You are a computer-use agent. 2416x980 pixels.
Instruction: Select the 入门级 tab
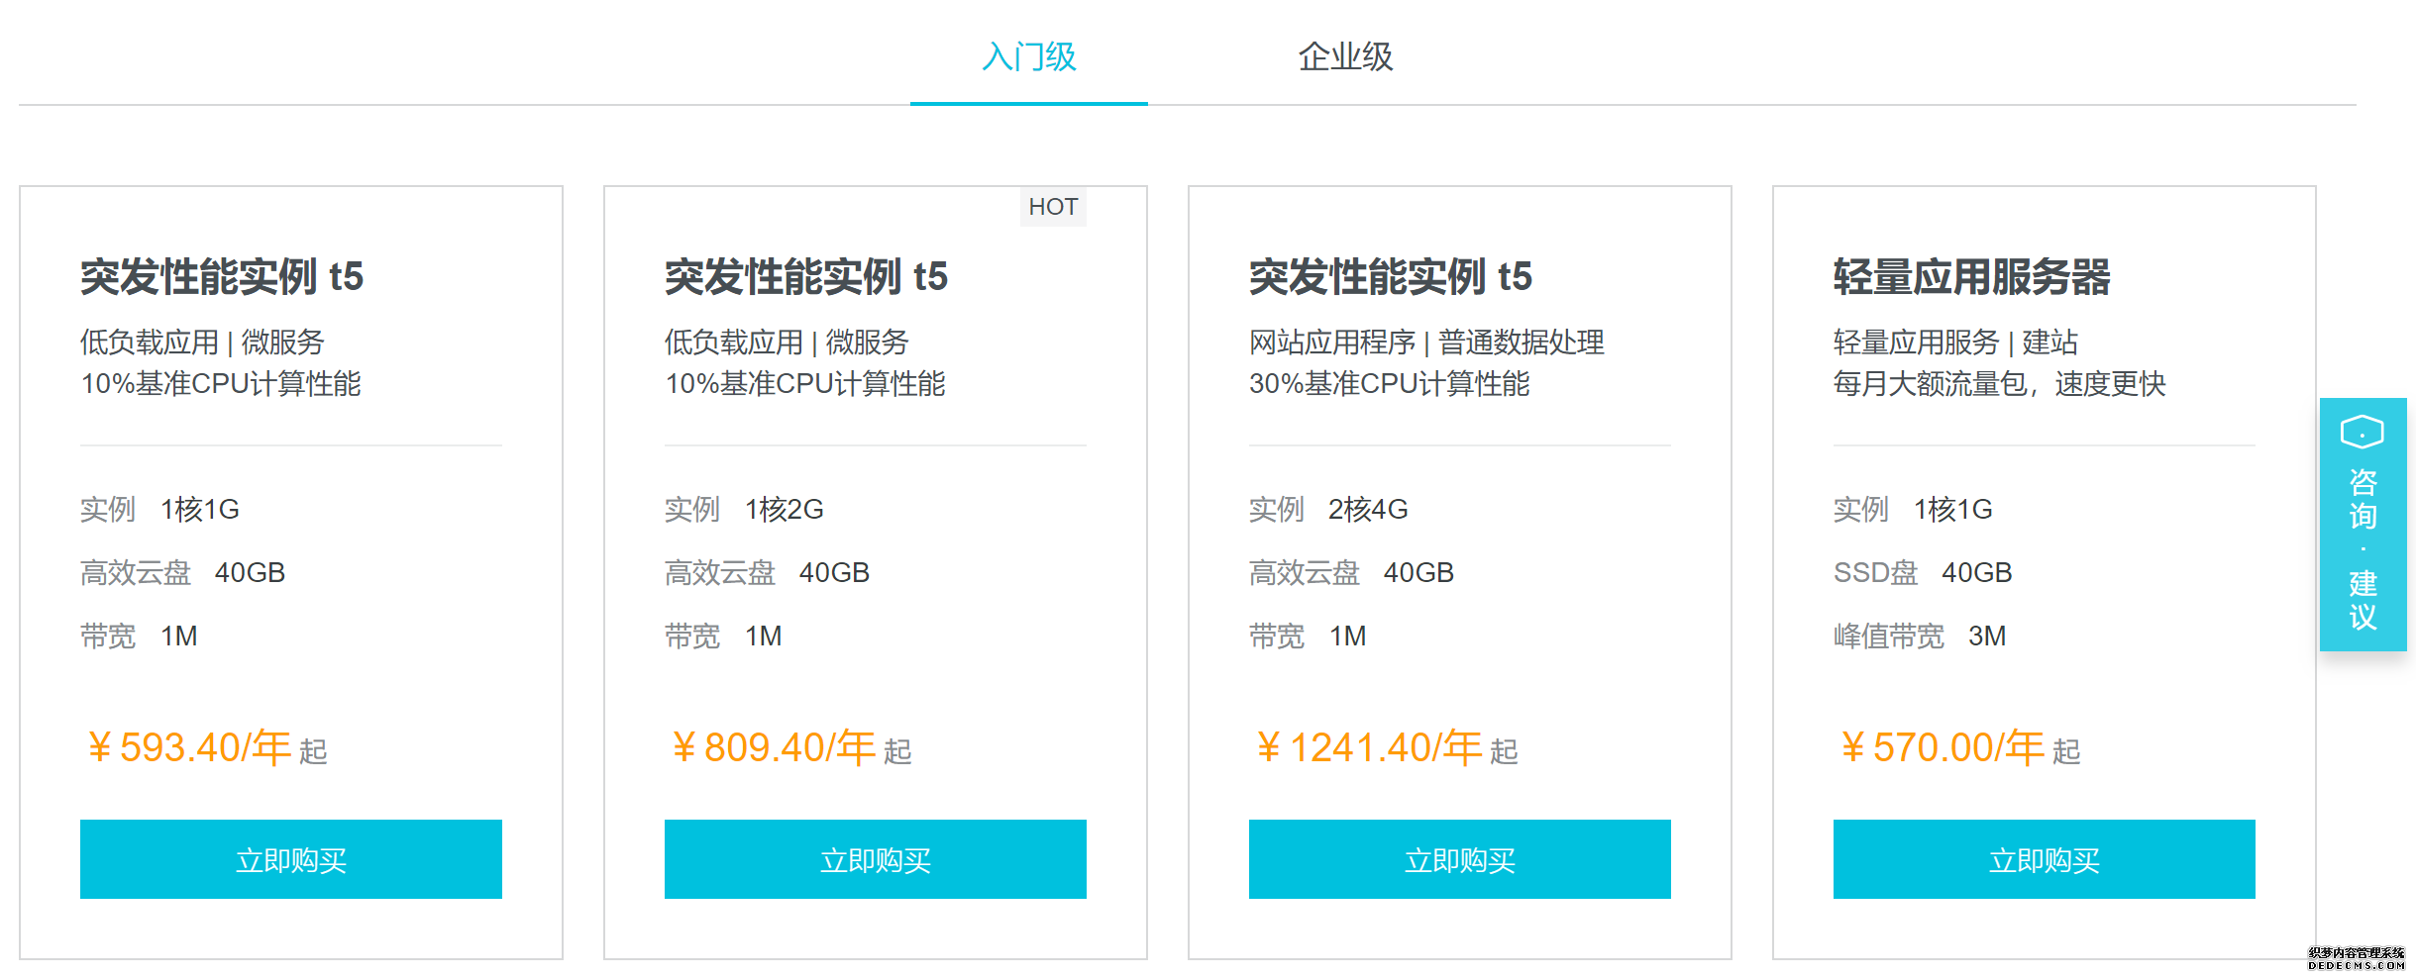tap(1030, 58)
